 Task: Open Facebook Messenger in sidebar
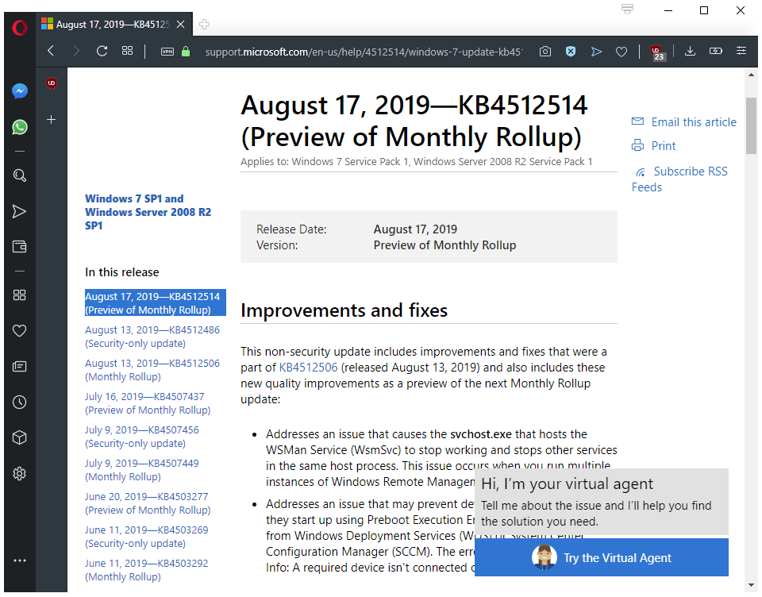(19, 91)
